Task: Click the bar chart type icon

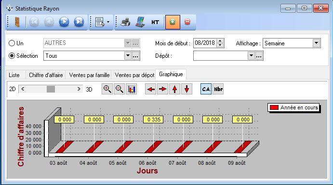Action: click(x=131, y=89)
